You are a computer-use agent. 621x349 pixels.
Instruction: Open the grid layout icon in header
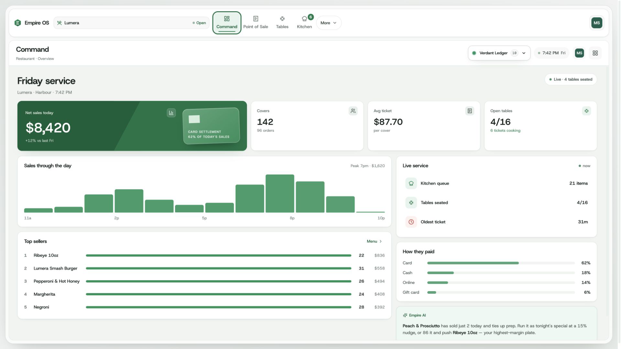[x=595, y=53]
